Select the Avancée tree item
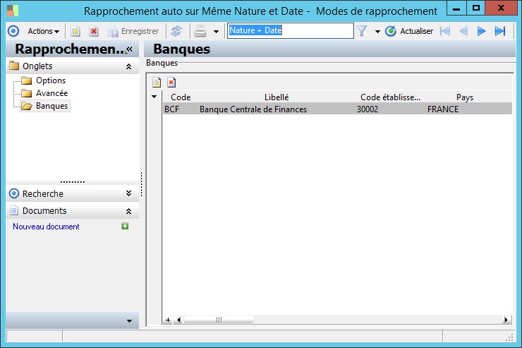This screenshot has width=522, height=348. click(x=51, y=93)
